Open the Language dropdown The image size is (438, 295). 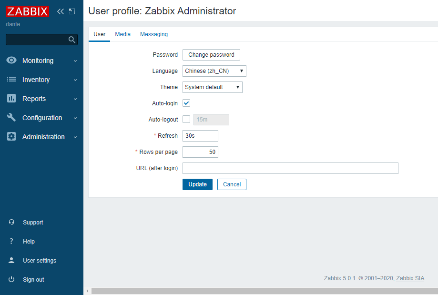214,71
